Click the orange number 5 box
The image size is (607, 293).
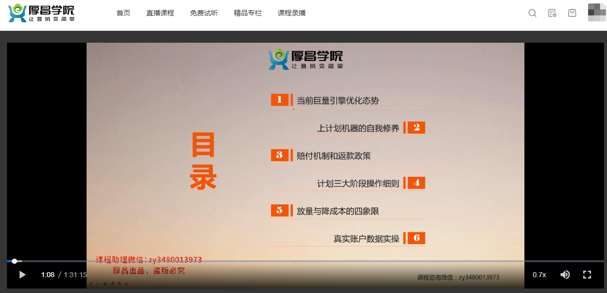[x=280, y=210]
